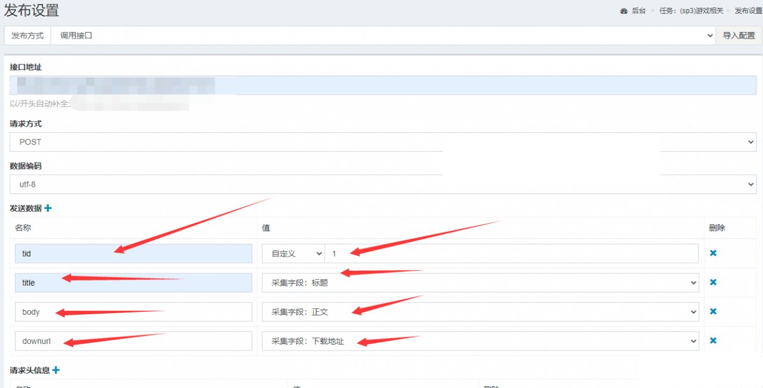Delete the tid row with X icon
Screen dimensions: 763x388
tap(713, 253)
